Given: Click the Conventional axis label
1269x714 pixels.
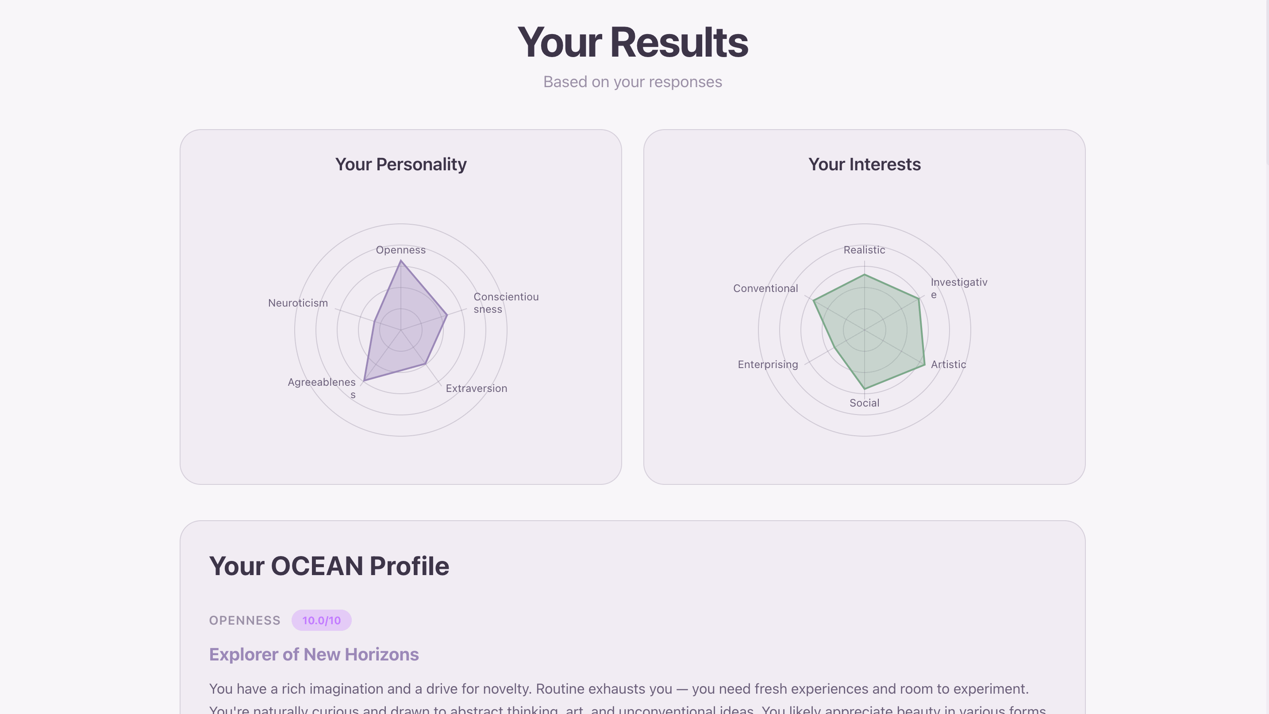Looking at the screenshot, I should pos(765,288).
